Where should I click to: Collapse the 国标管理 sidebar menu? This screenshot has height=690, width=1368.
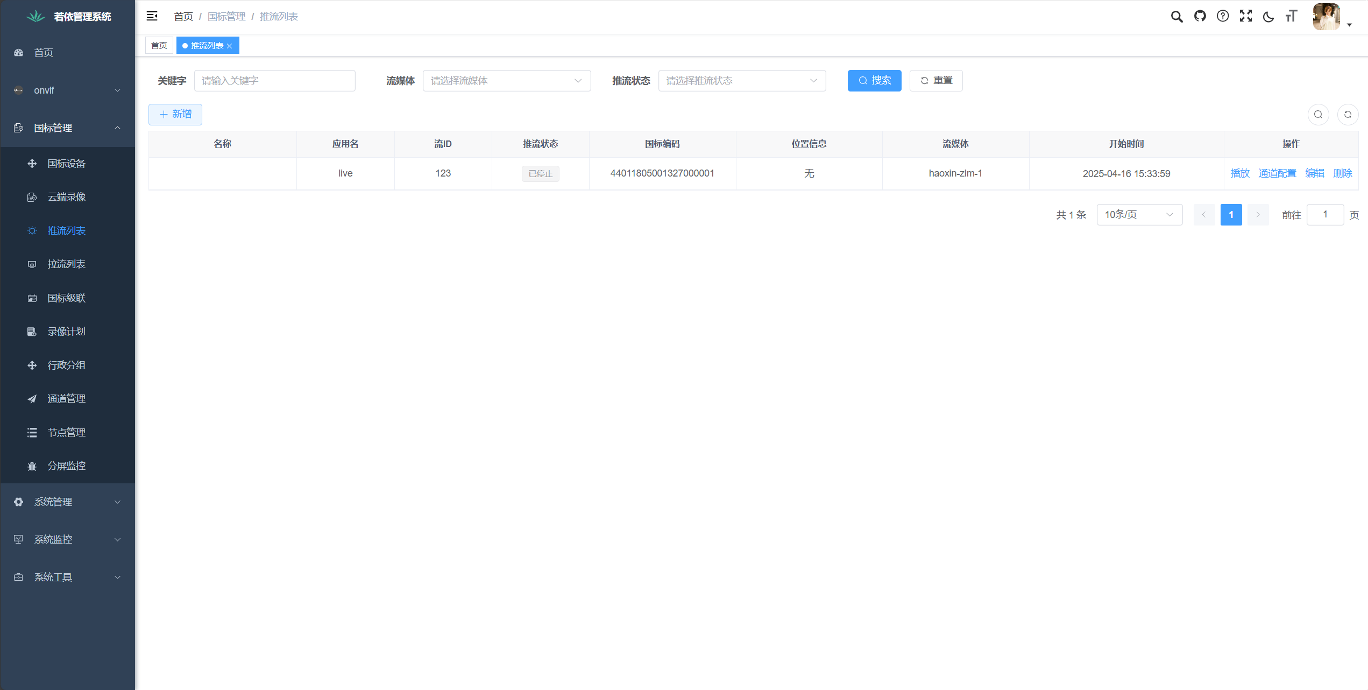68,128
